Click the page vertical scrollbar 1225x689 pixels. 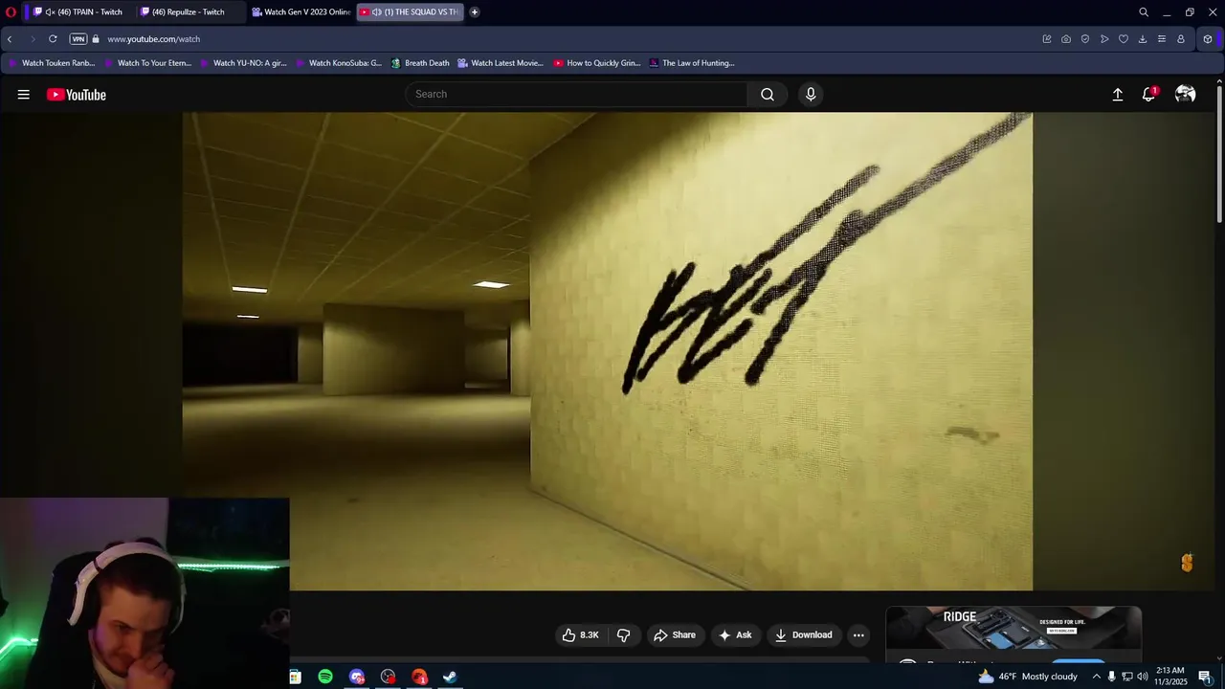(x=1219, y=153)
